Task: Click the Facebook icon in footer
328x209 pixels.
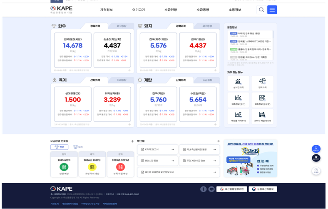Action: pyautogui.click(x=203, y=189)
